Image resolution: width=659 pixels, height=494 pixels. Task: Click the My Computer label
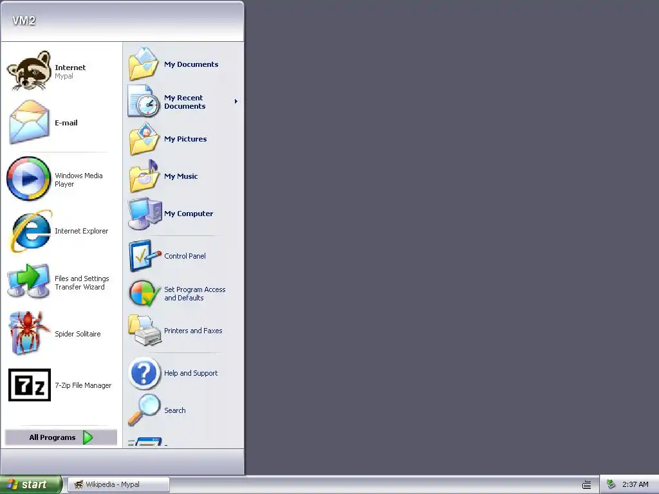pyautogui.click(x=189, y=214)
